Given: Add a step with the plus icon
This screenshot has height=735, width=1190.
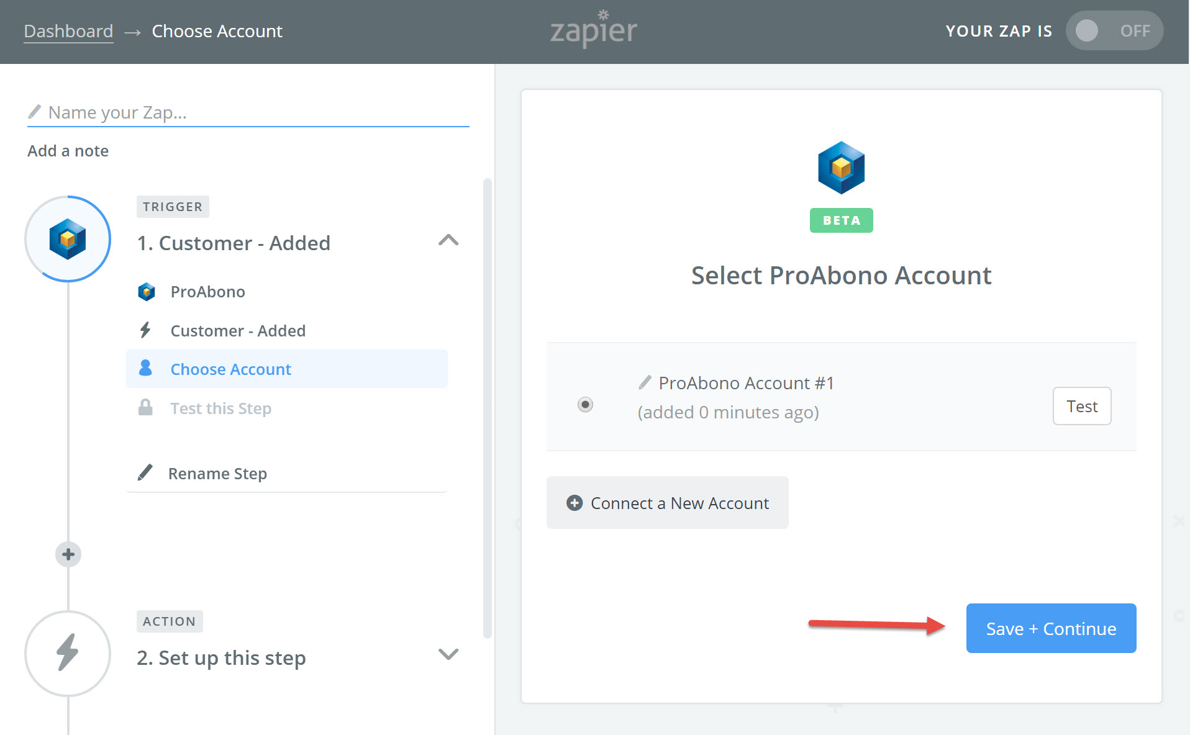Looking at the screenshot, I should (68, 554).
